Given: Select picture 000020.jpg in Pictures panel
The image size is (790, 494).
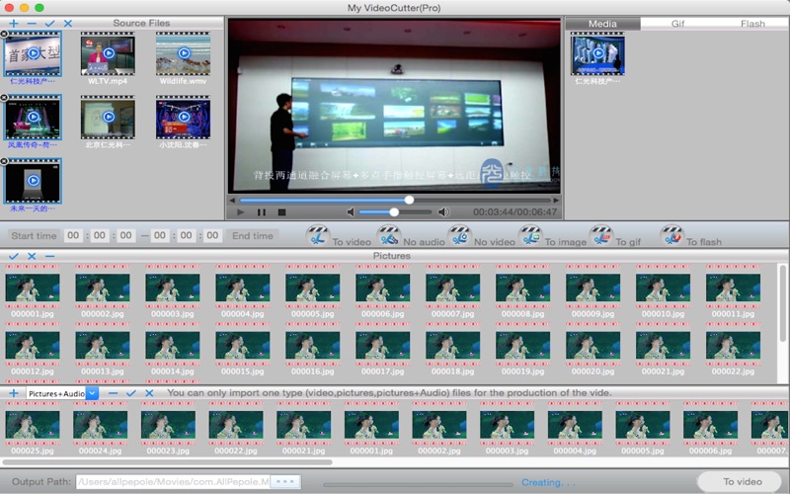Looking at the screenshot, I should [x=593, y=346].
